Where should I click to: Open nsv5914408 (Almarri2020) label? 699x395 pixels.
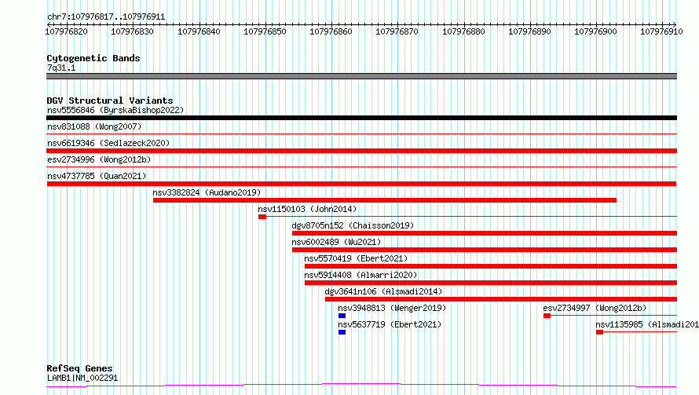[x=360, y=275]
